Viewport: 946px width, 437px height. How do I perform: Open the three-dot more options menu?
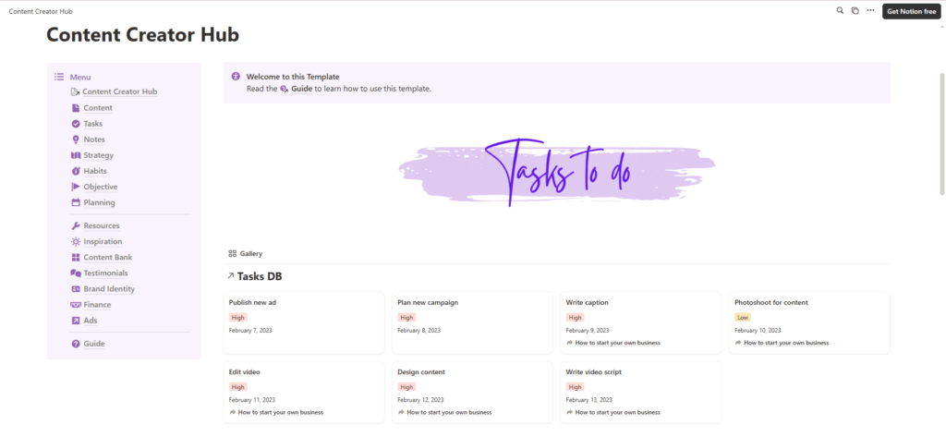pyautogui.click(x=870, y=10)
